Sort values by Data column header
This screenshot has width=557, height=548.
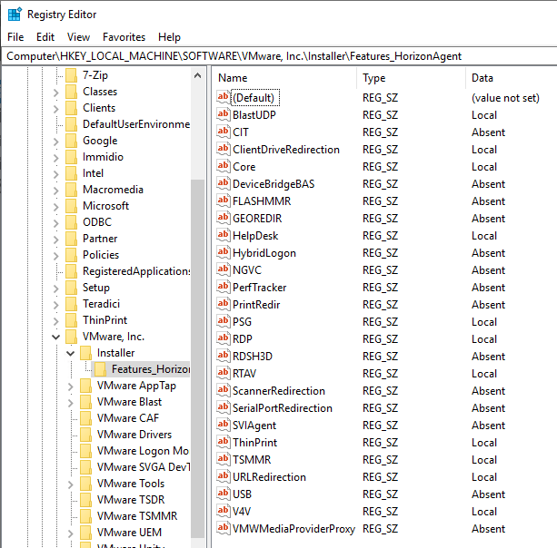(512, 78)
